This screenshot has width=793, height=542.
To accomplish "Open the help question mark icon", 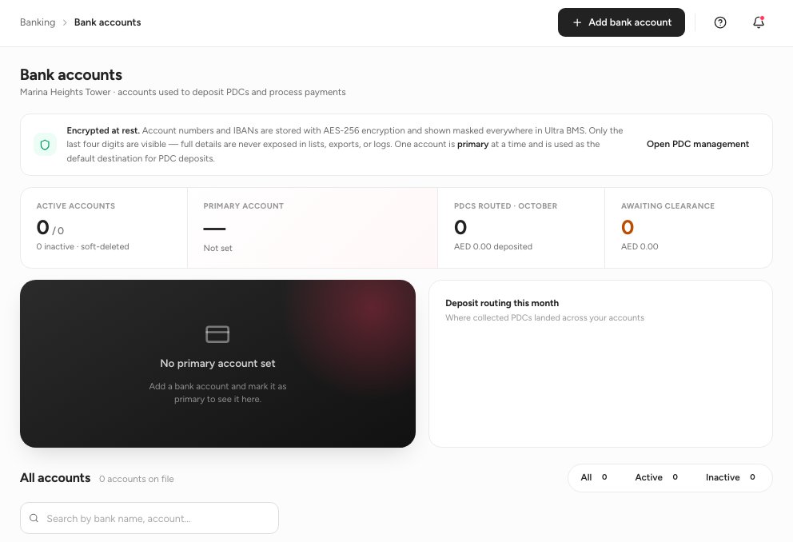I will coord(720,22).
